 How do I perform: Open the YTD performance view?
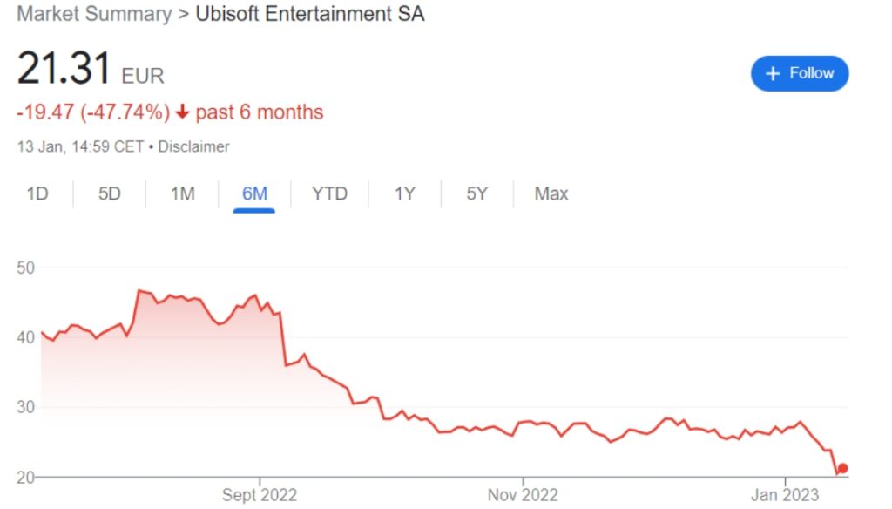[328, 193]
